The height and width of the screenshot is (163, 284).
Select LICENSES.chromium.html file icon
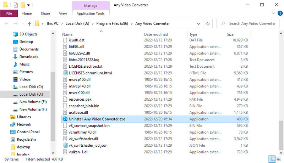65,73
